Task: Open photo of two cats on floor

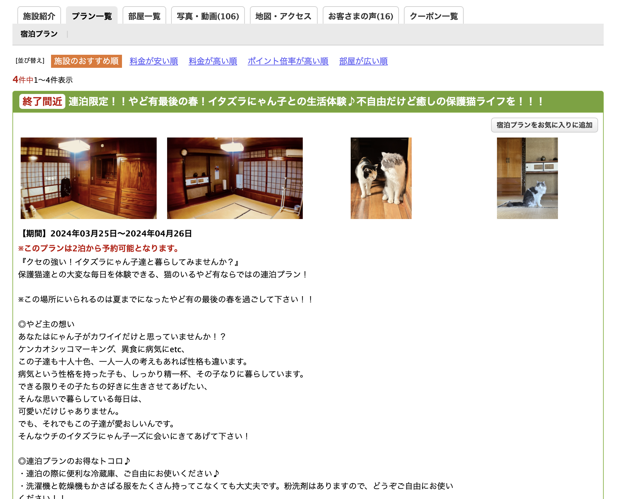Action: coord(381,178)
